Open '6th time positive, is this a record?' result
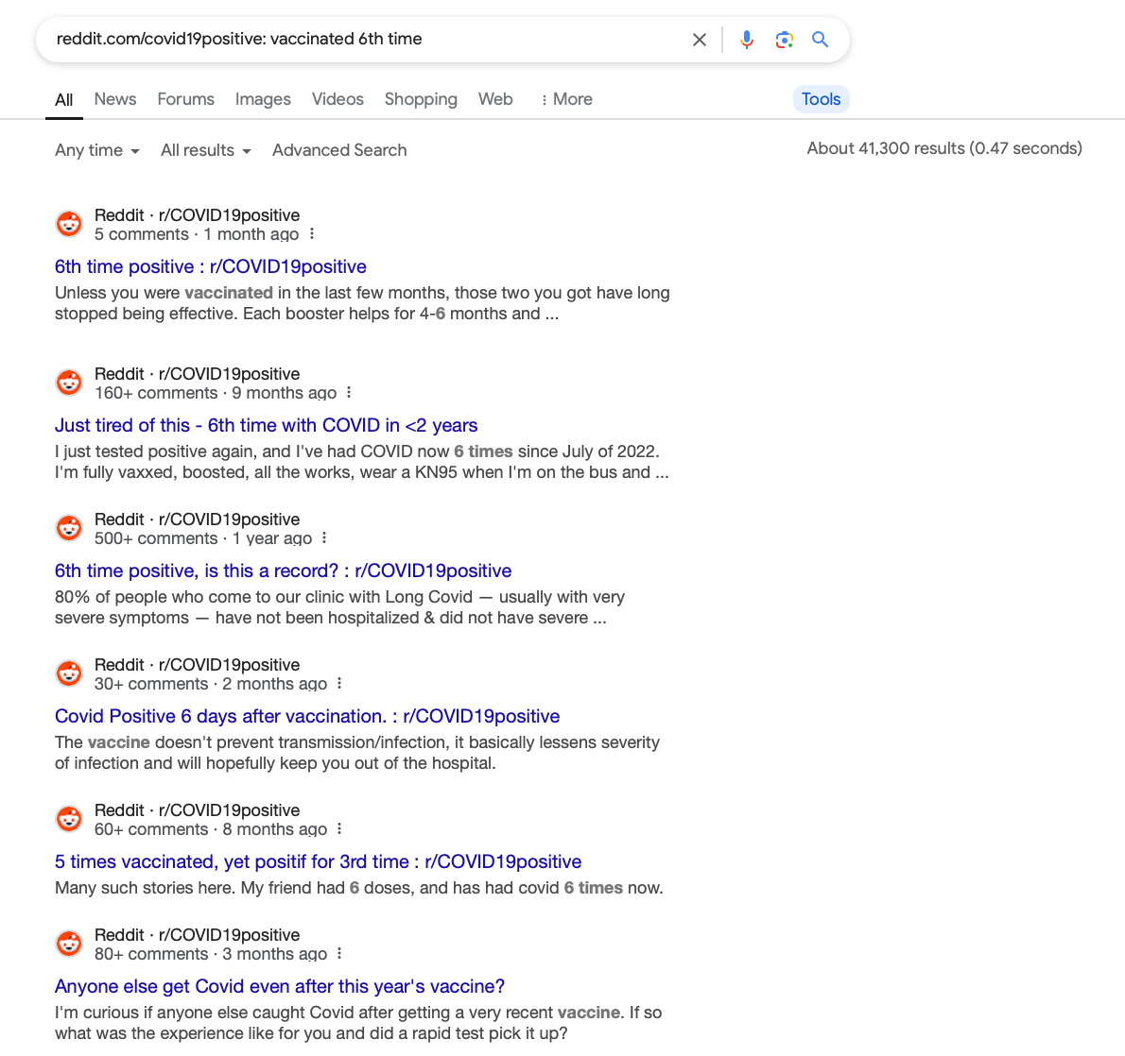This screenshot has width=1125, height=1056. coord(283,571)
